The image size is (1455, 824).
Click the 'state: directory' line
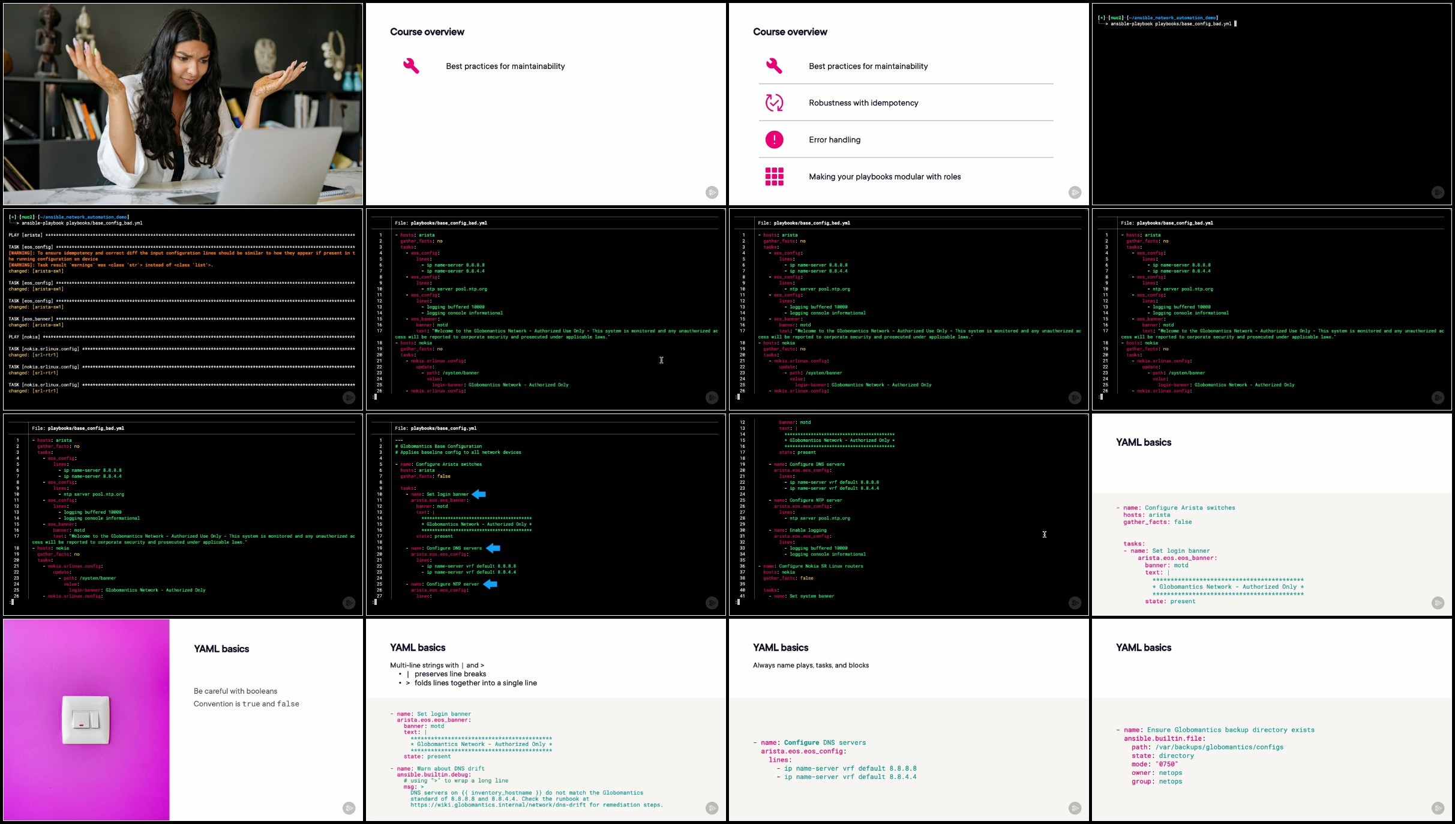click(x=1163, y=756)
